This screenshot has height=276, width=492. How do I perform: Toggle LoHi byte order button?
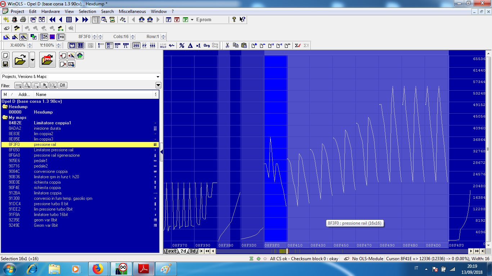pos(163,46)
